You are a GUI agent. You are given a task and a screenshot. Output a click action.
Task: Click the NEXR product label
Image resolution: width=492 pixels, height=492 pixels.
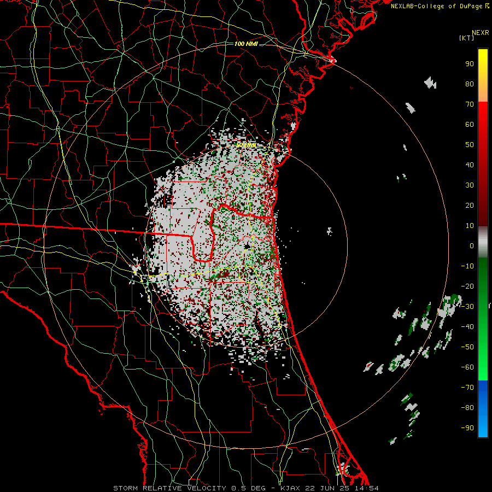(481, 33)
